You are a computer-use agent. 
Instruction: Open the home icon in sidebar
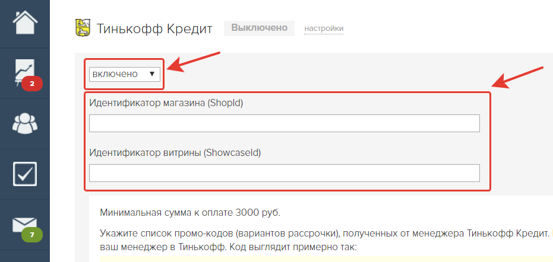point(25,23)
